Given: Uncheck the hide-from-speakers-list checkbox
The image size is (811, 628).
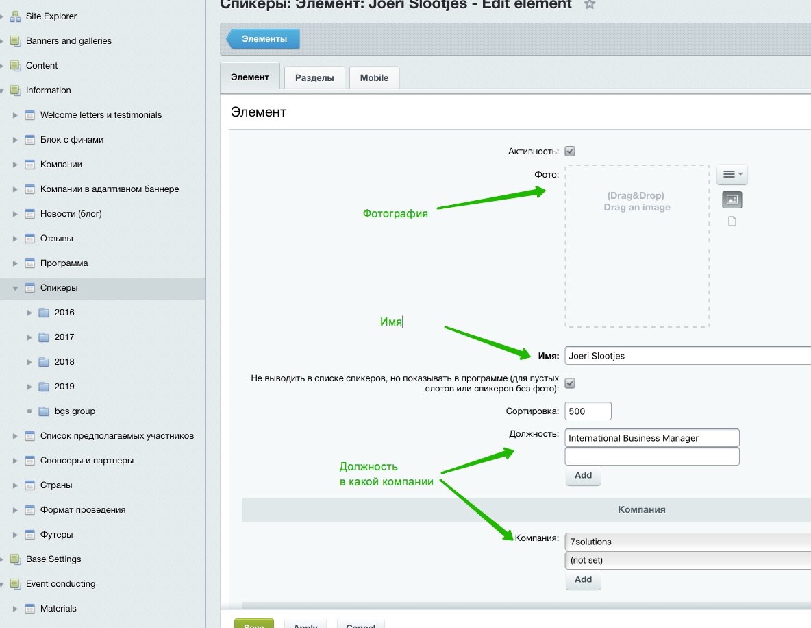Looking at the screenshot, I should point(570,383).
